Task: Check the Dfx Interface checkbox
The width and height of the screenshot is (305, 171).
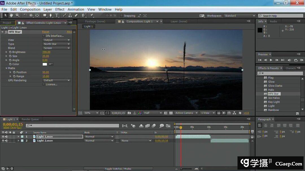Action: [x=43, y=36]
